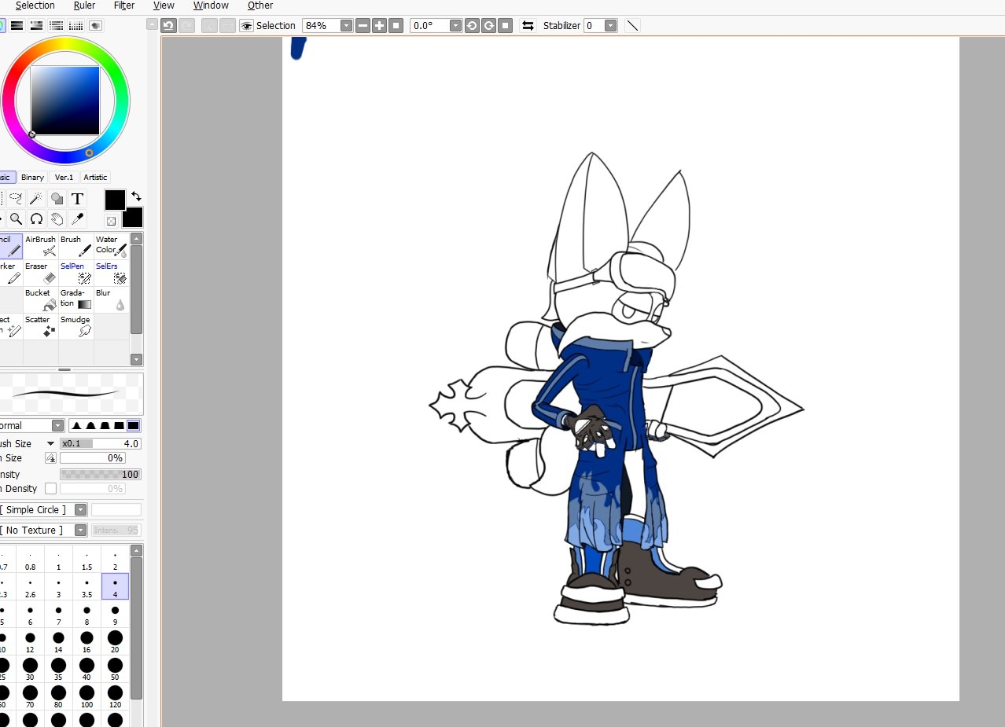Choose the Text tool
Viewport: 1005px width, 727px height.
click(77, 199)
